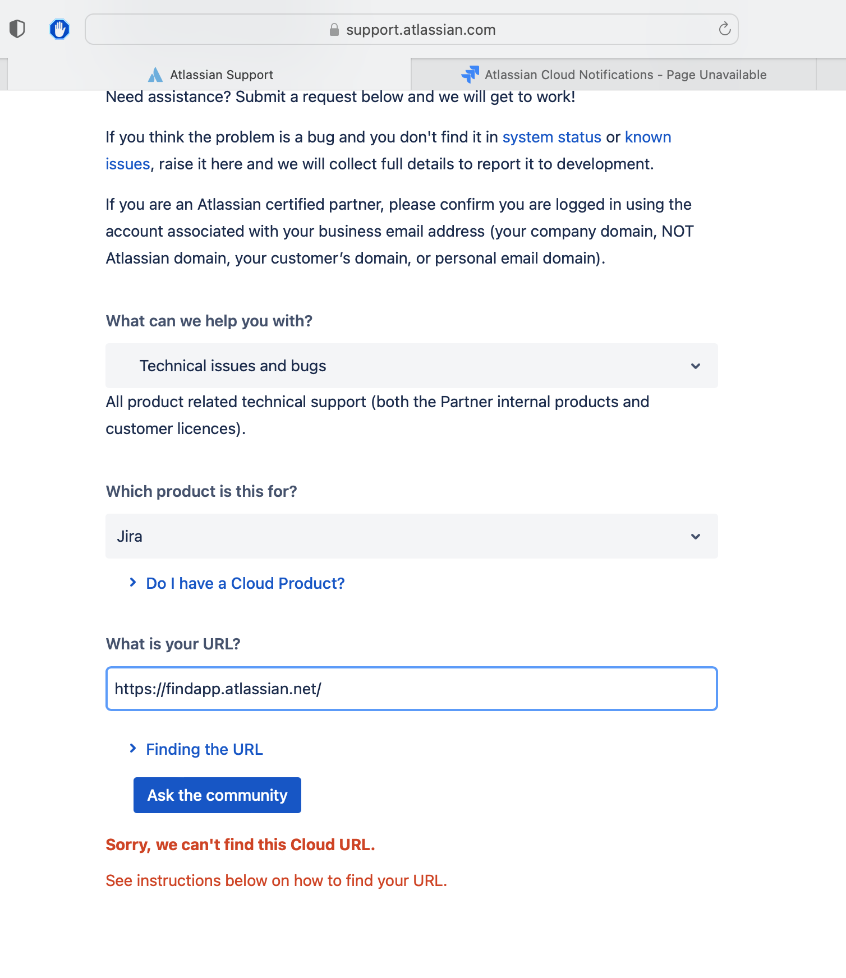
Task: Click the page reload icon
Action: point(724,29)
